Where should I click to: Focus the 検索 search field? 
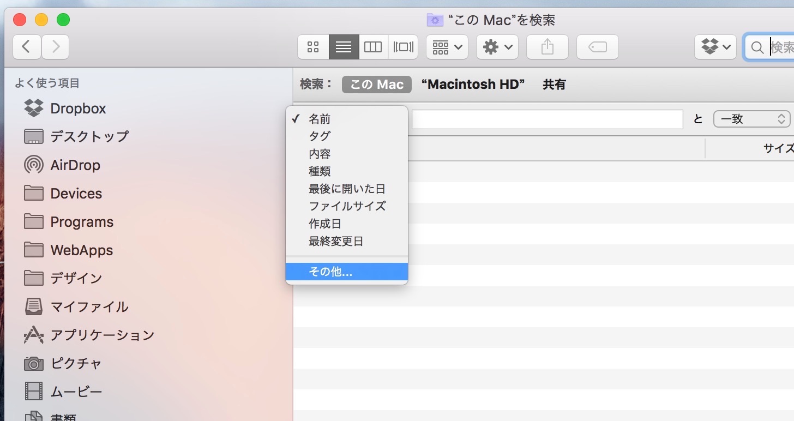point(770,47)
